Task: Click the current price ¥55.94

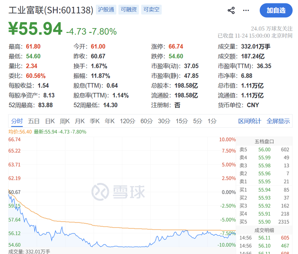Action: (35, 29)
